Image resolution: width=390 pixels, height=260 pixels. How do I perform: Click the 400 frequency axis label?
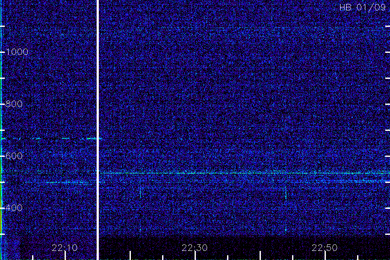[x=14, y=208]
